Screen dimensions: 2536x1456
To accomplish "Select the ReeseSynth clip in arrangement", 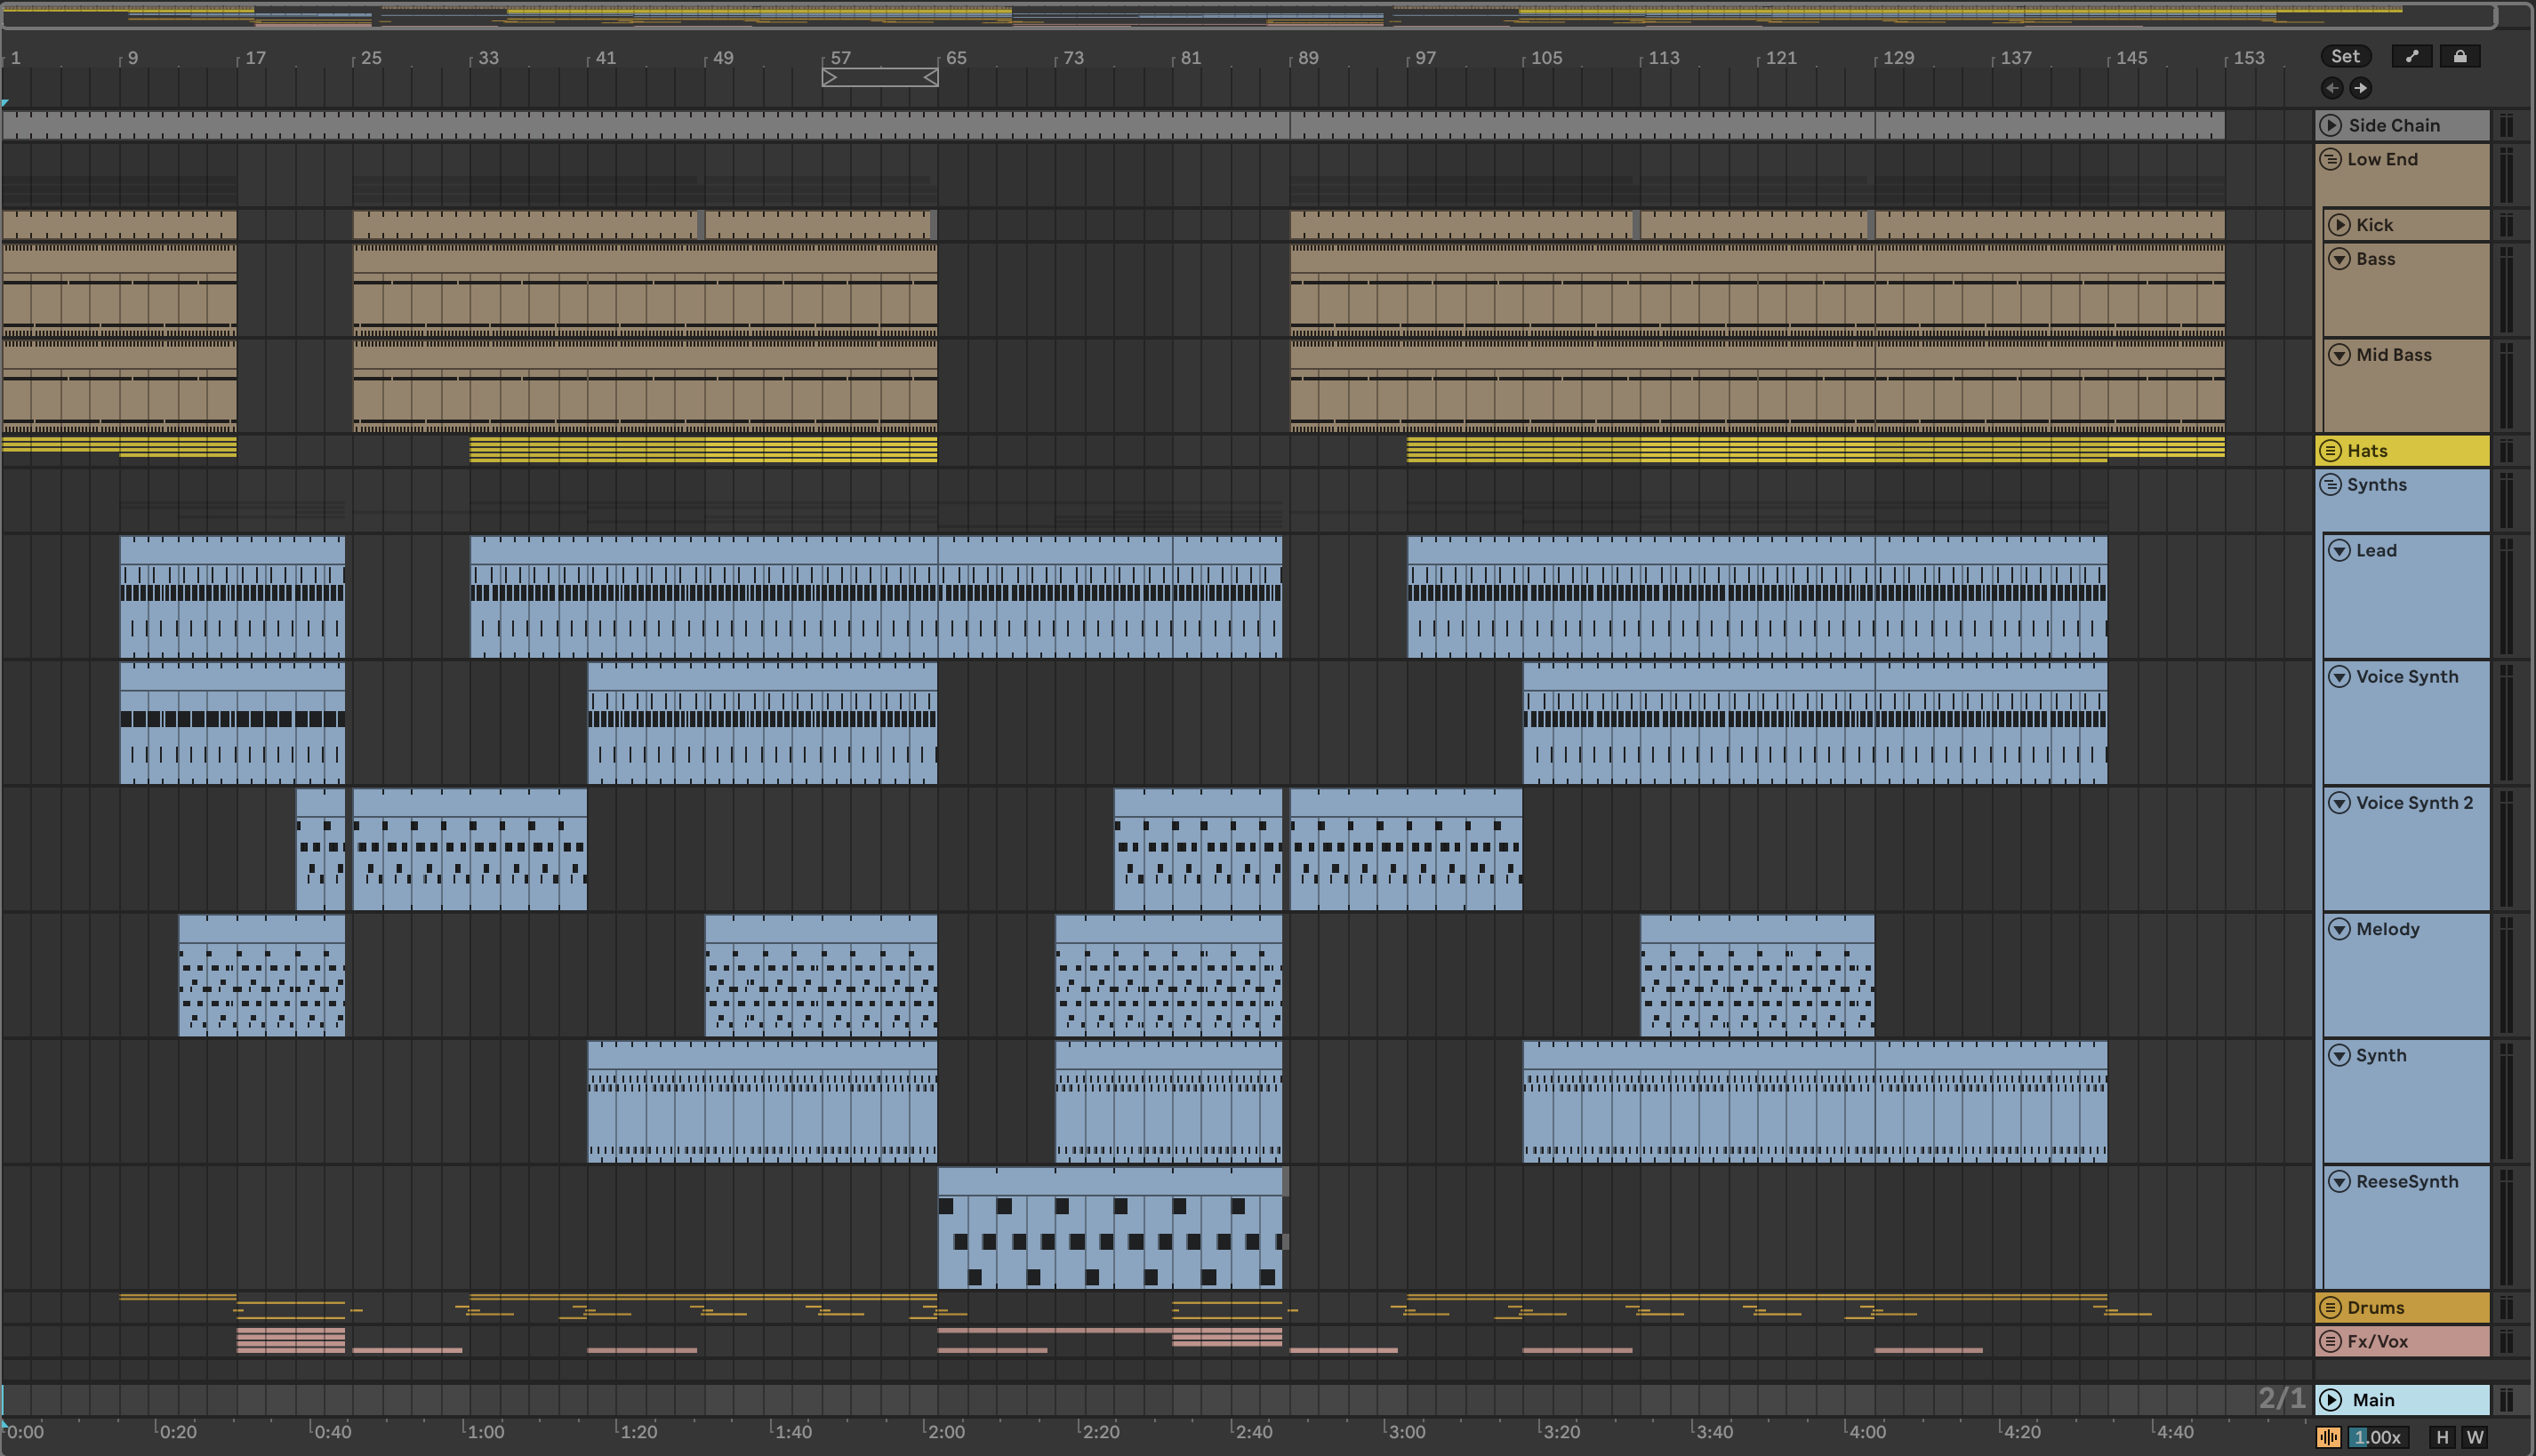I will click(1109, 1180).
